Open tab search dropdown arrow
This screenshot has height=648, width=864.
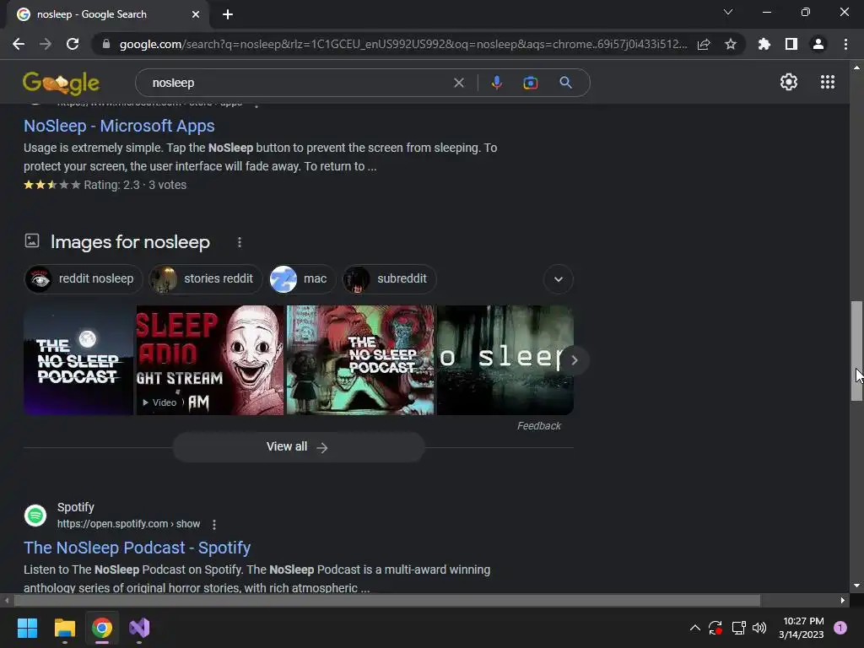(728, 12)
